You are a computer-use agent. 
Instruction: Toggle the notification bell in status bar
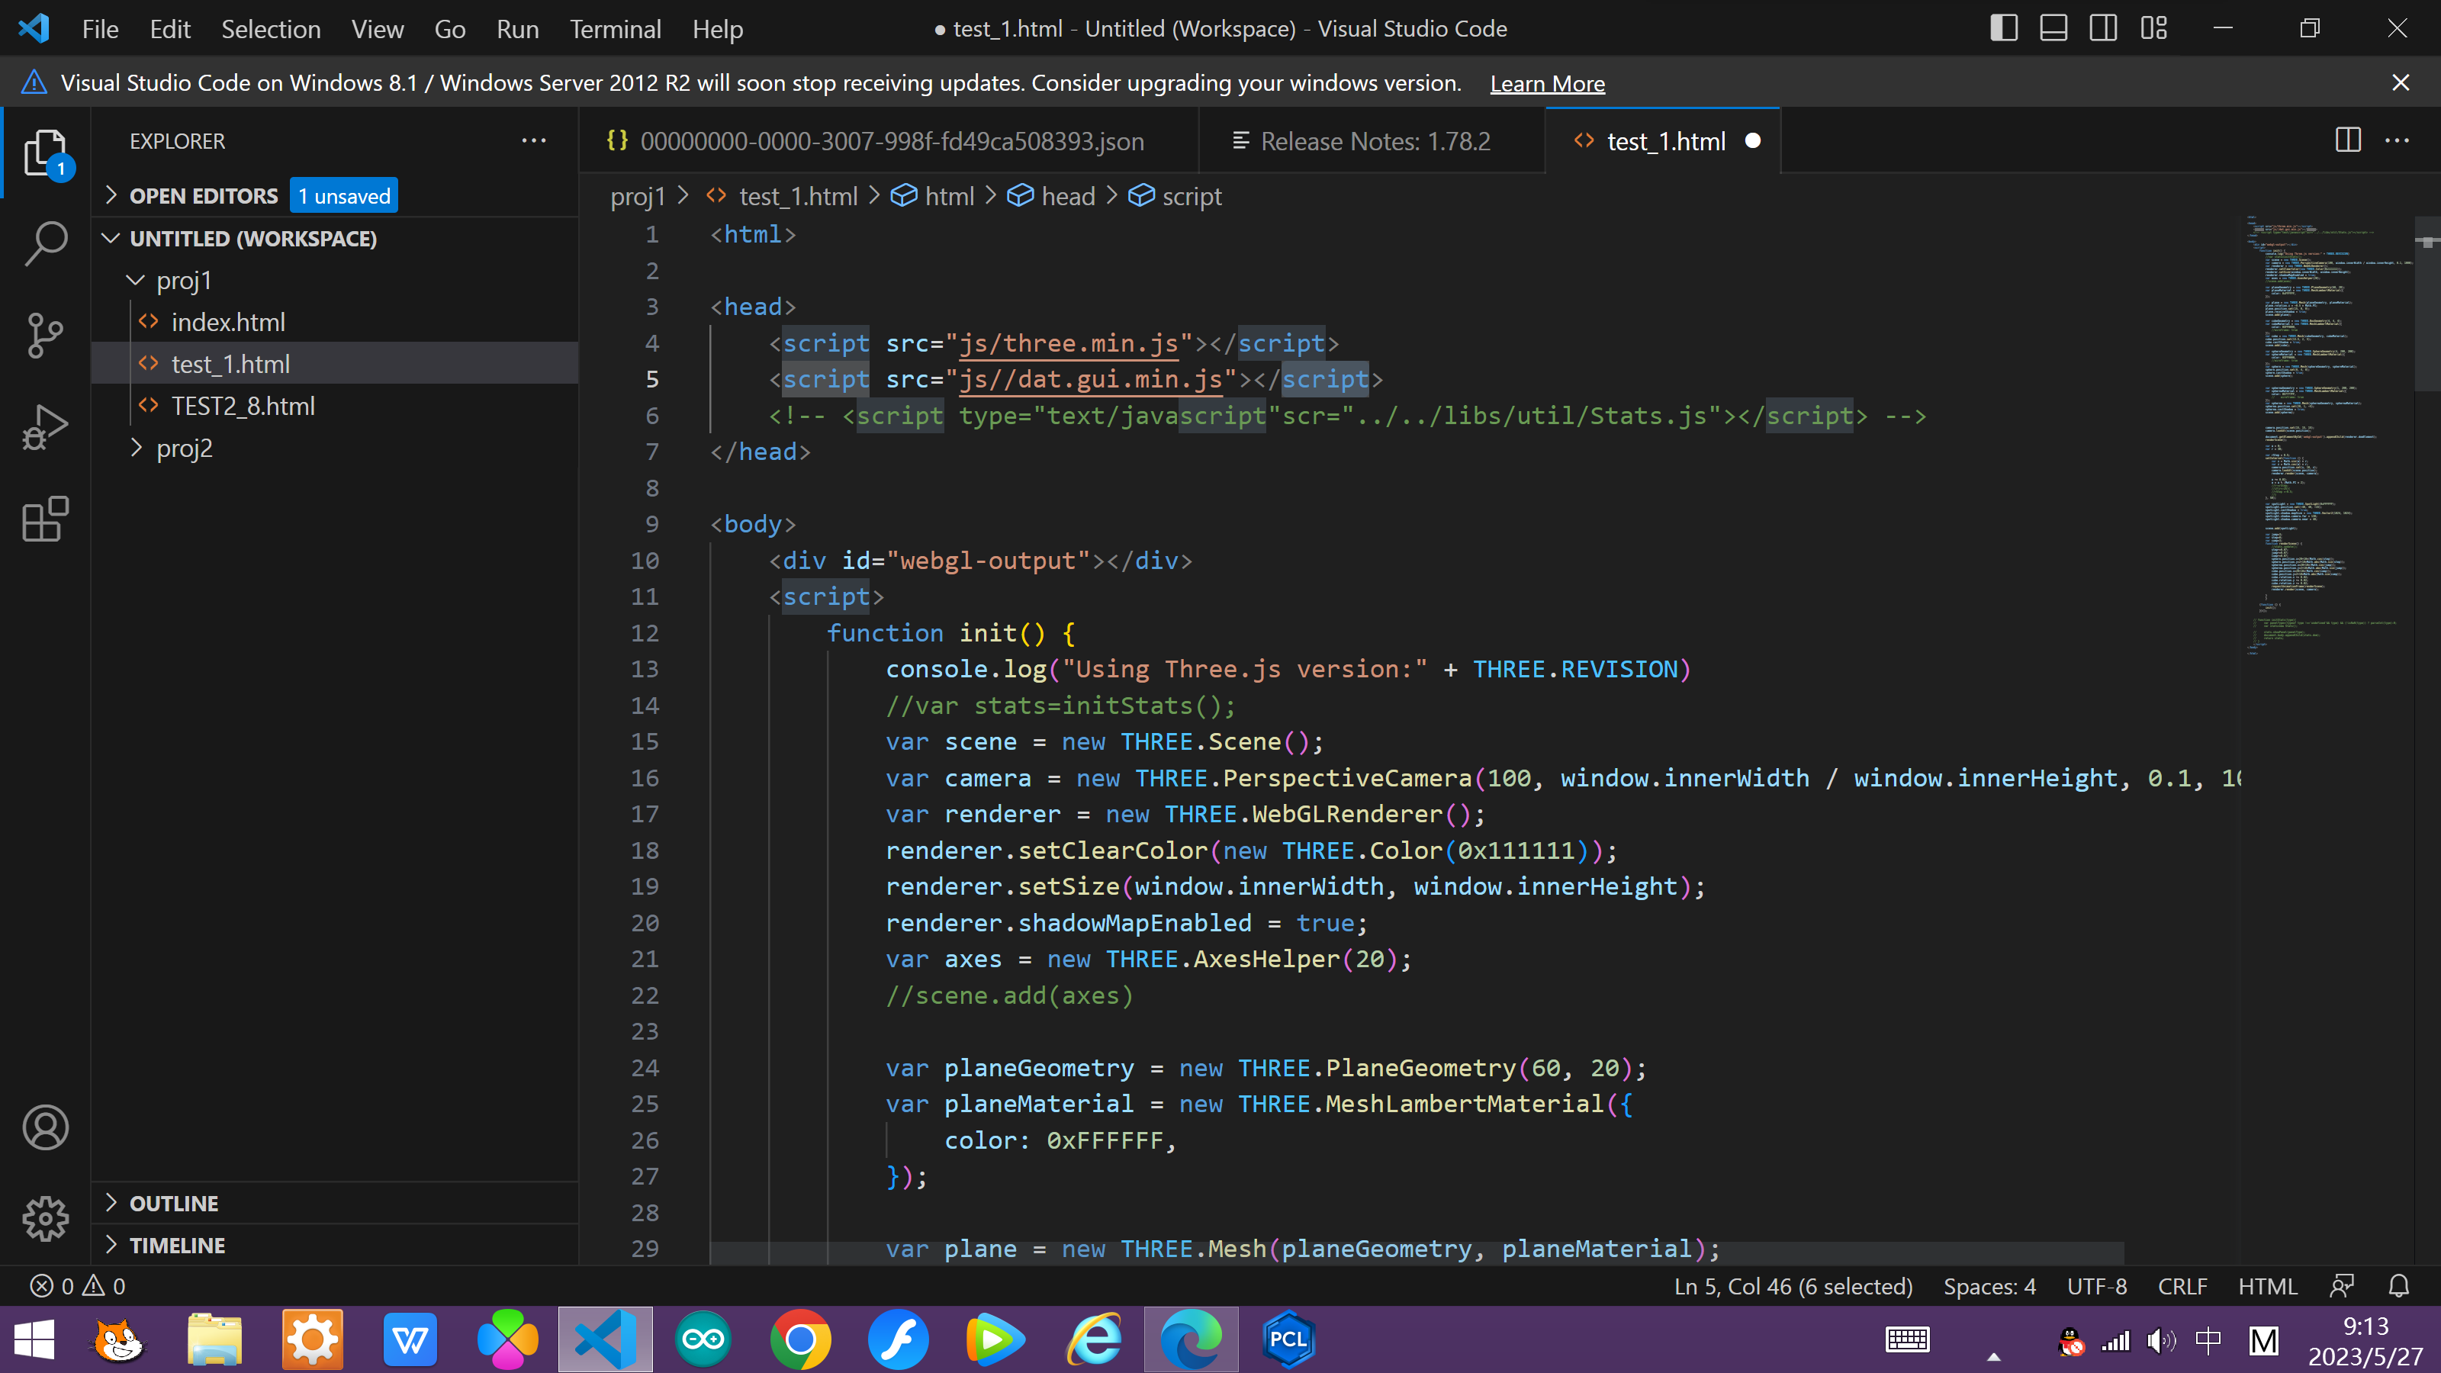pos(2399,1286)
